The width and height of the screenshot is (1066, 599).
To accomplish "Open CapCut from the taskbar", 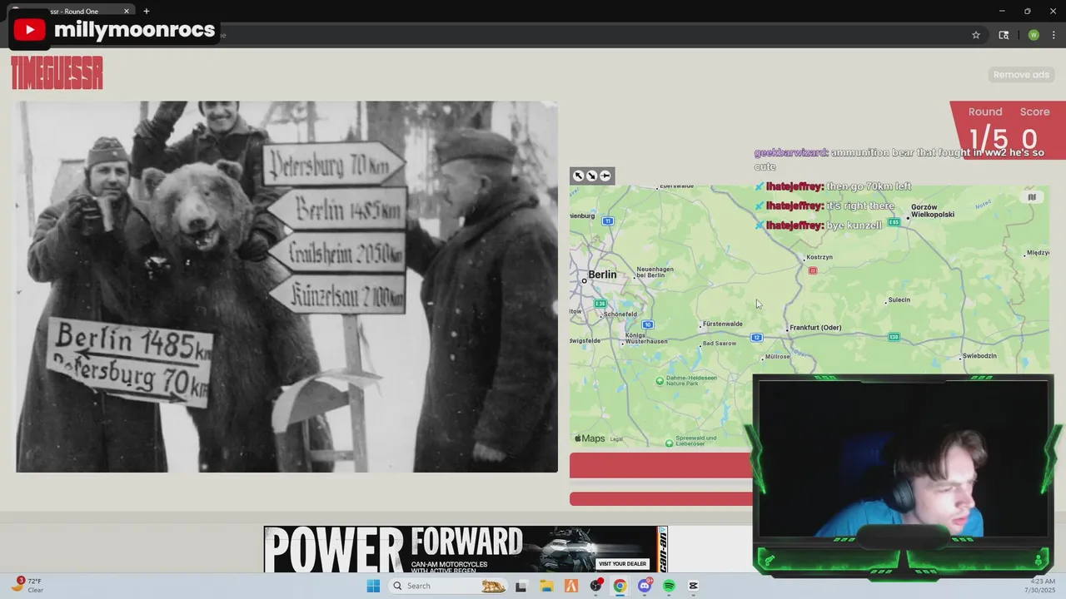I will point(693,586).
